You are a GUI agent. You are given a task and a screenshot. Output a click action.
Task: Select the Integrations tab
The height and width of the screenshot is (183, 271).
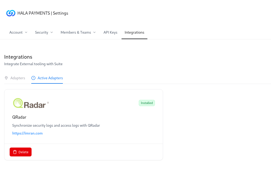pyautogui.click(x=134, y=32)
